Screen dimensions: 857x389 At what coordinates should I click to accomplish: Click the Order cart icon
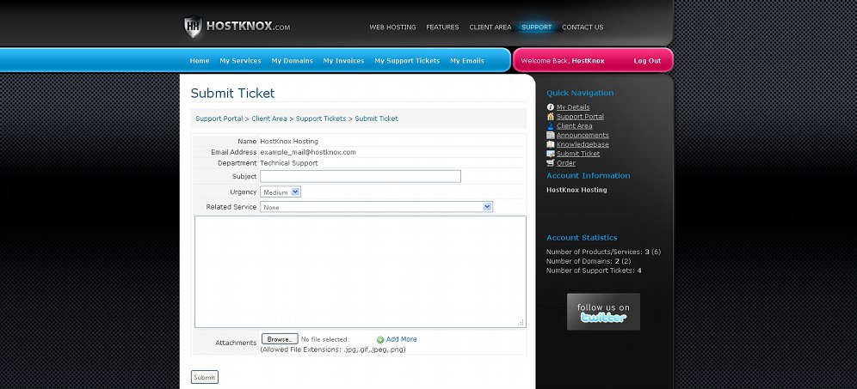[x=551, y=162]
